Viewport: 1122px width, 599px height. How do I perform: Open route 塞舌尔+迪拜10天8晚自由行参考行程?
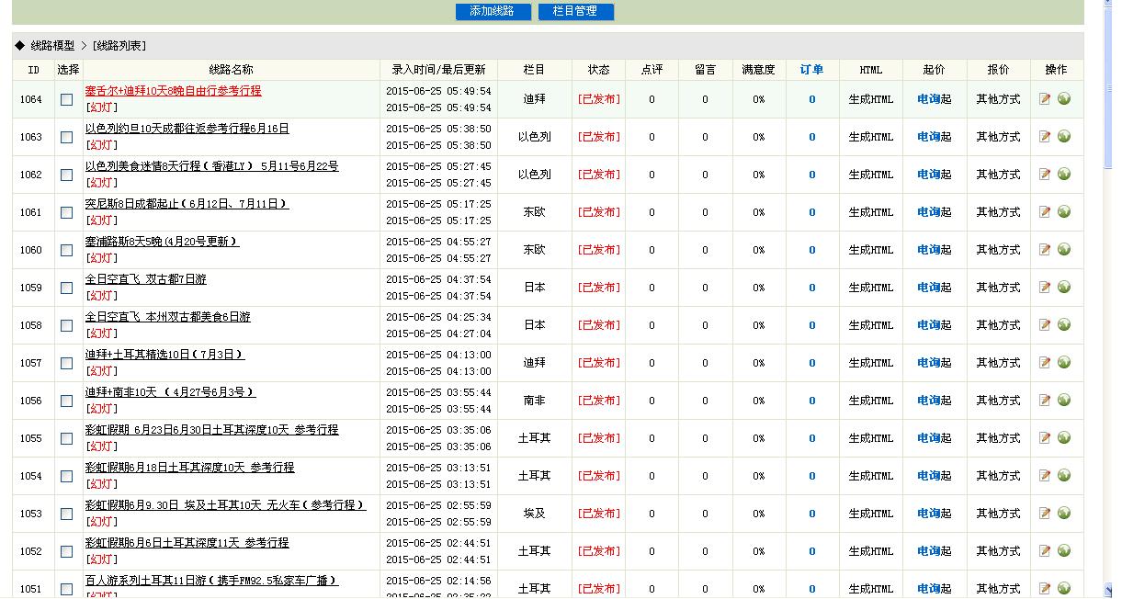[174, 91]
